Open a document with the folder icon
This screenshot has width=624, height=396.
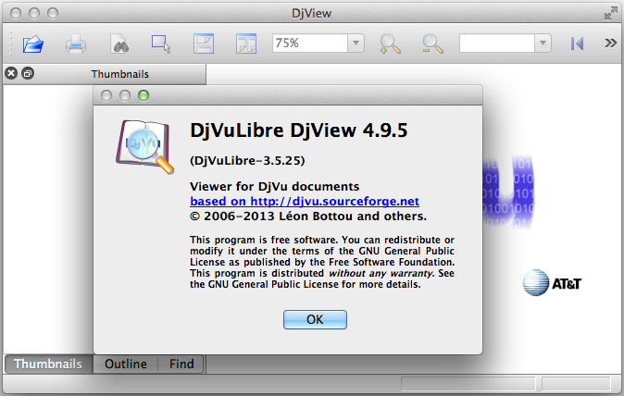(x=33, y=43)
